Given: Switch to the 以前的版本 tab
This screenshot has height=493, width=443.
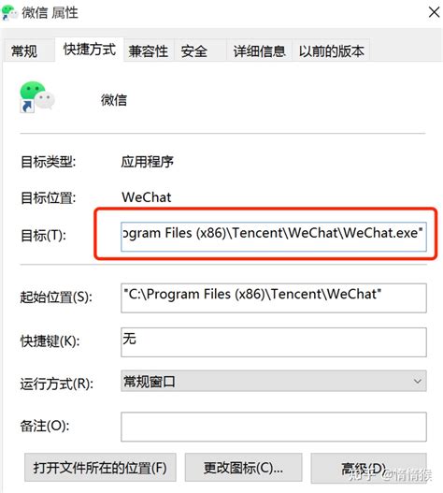Looking at the screenshot, I should [x=331, y=51].
